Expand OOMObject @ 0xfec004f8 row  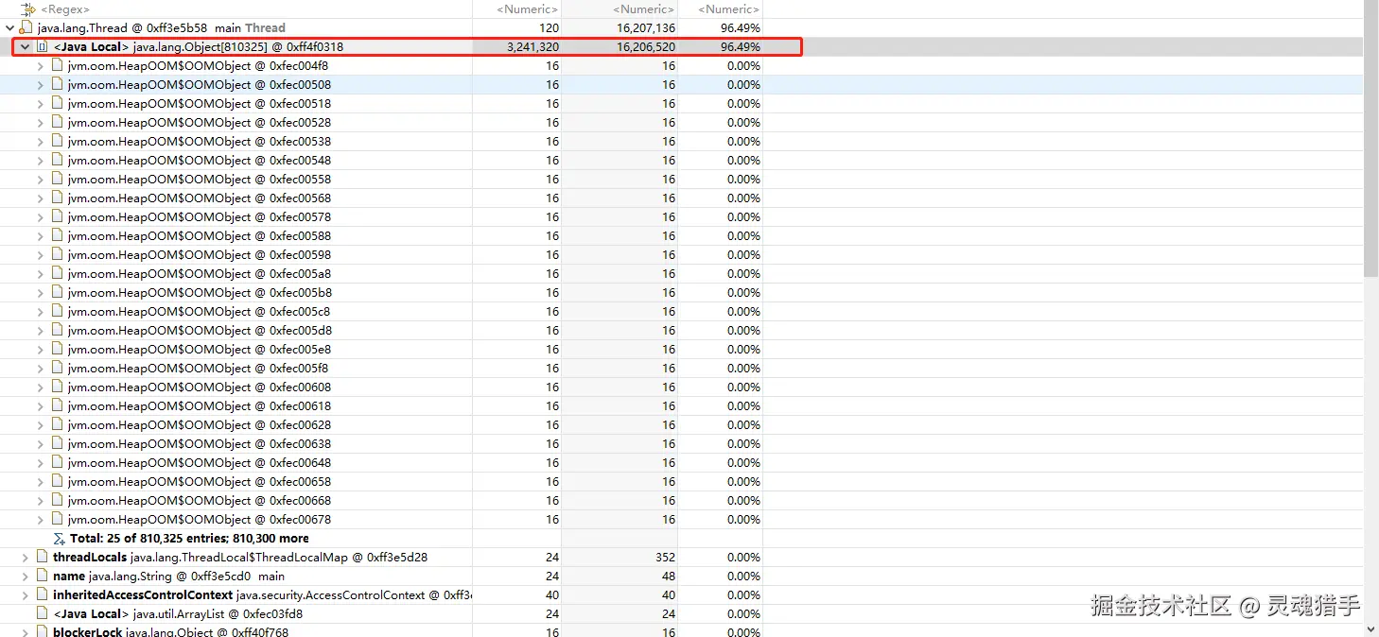pos(40,66)
